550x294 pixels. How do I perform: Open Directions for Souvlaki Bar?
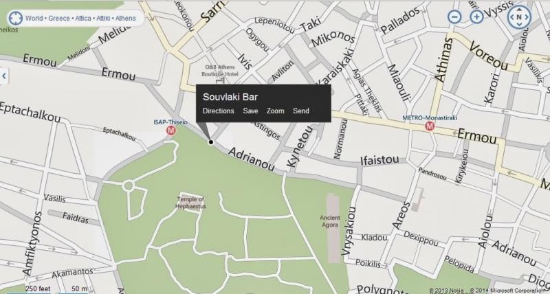click(x=218, y=111)
